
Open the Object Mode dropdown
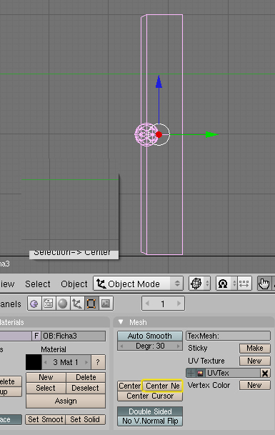[x=138, y=284]
